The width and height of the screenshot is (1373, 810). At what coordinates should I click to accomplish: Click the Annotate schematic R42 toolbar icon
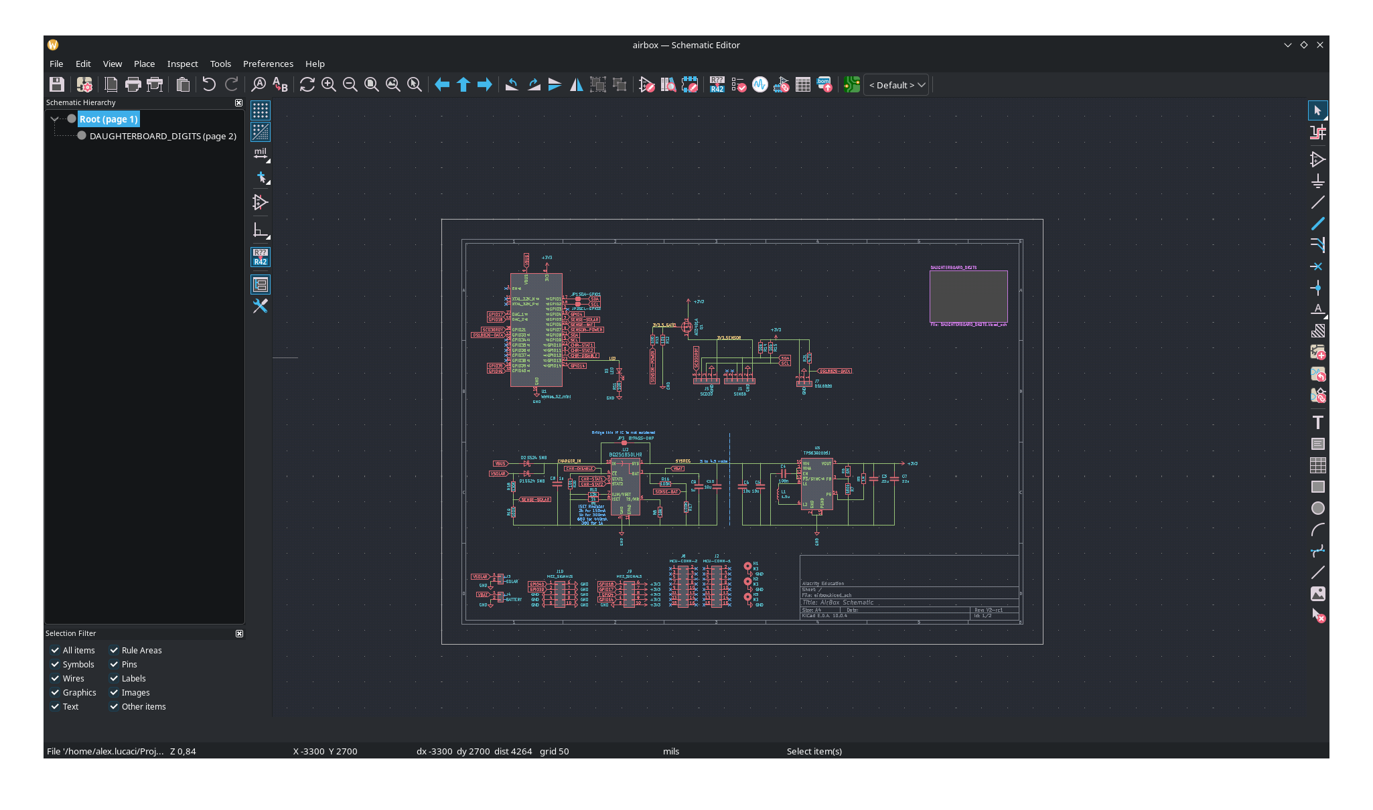click(x=717, y=84)
